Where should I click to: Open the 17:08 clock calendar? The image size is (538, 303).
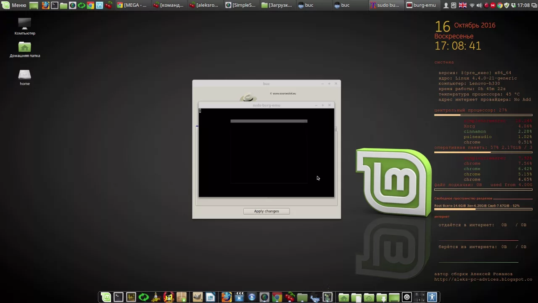pyautogui.click(x=524, y=5)
